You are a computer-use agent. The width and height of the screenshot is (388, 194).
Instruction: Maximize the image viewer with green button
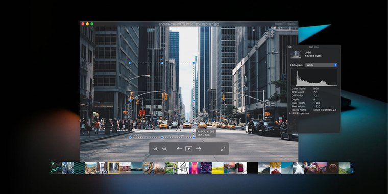click(92, 24)
